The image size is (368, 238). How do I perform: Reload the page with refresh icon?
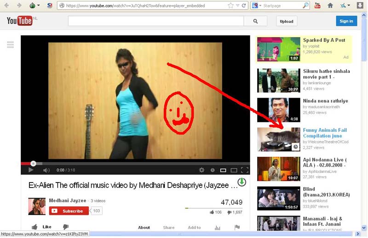[244, 6]
